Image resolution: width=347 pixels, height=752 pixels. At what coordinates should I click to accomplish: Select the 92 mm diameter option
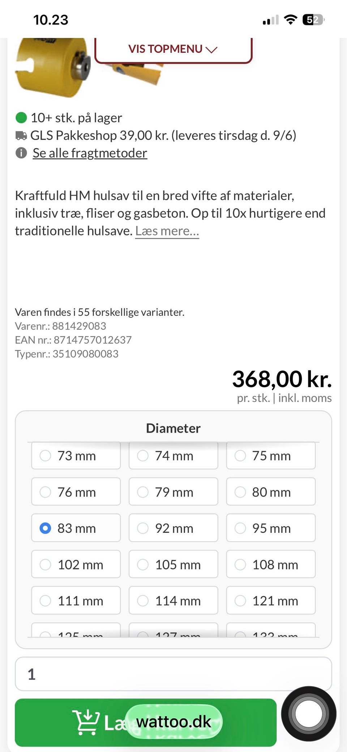(x=173, y=528)
